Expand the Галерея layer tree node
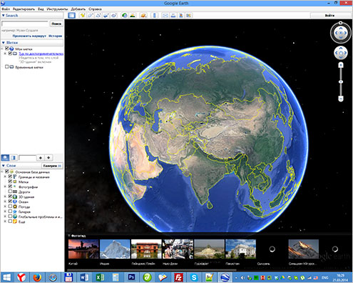 pyautogui.click(x=5, y=212)
